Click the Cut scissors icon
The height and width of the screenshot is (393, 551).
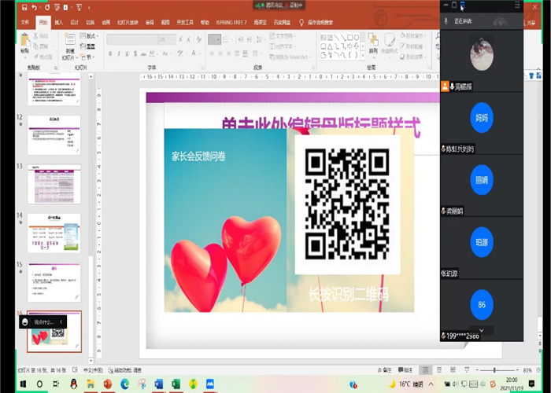coord(36,36)
